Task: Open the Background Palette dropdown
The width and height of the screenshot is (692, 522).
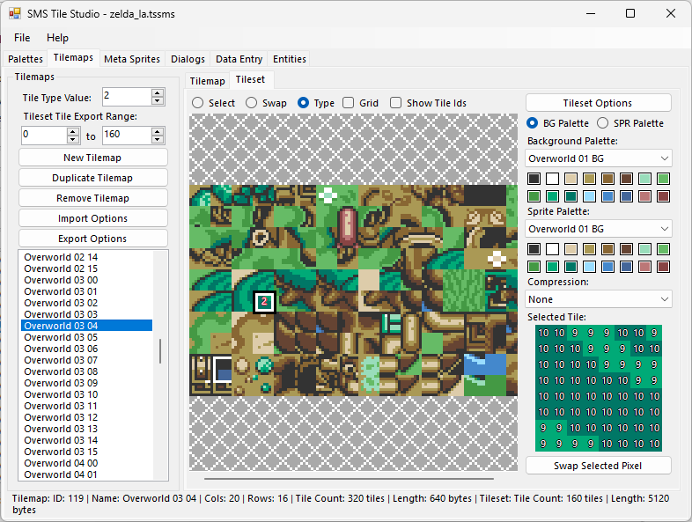Action: click(x=599, y=158)
